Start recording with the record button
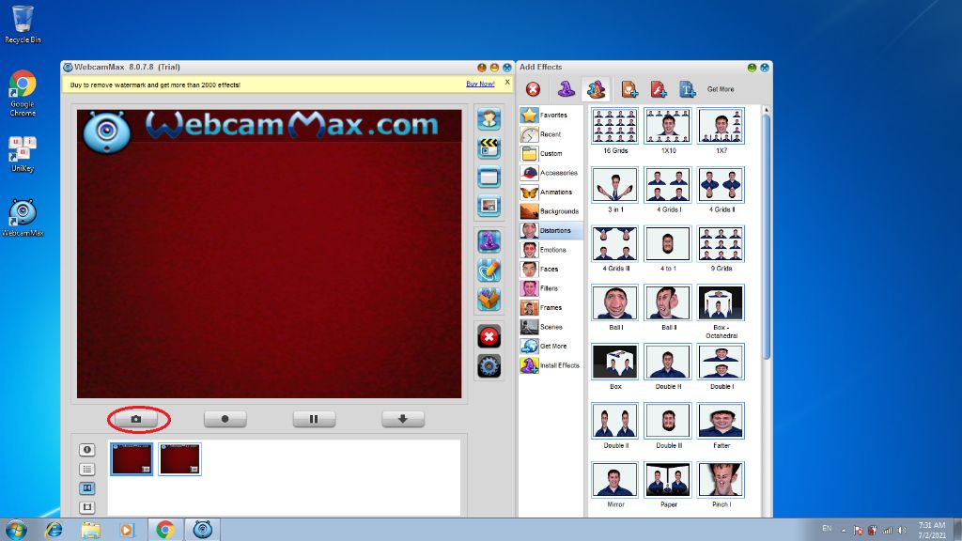 (225, 419)
